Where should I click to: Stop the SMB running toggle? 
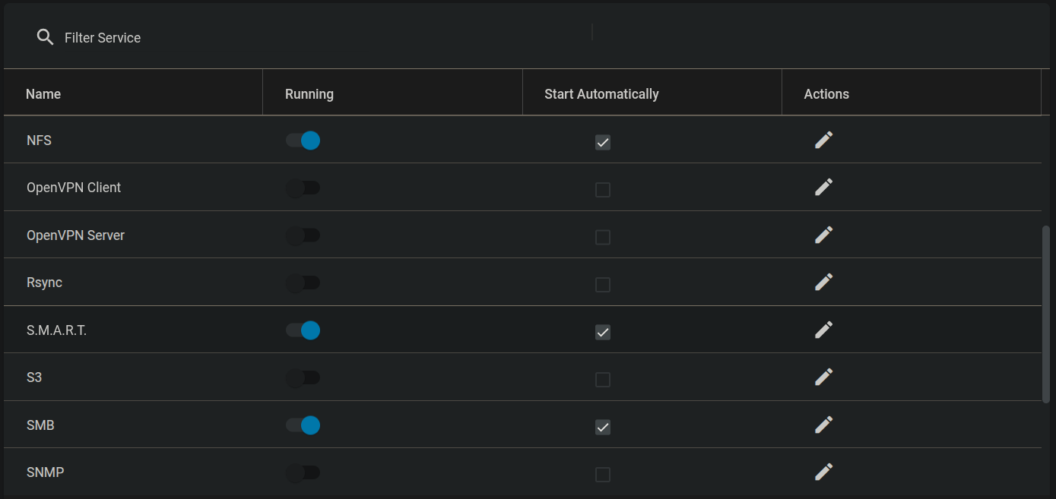[303, 425]
